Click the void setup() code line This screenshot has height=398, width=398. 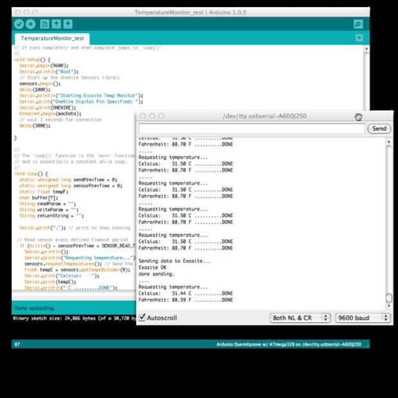click(x=32, y=60)
